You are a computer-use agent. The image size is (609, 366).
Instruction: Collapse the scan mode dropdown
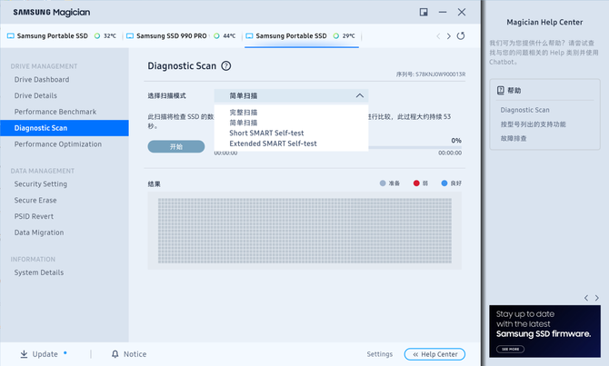pos(360,95)
